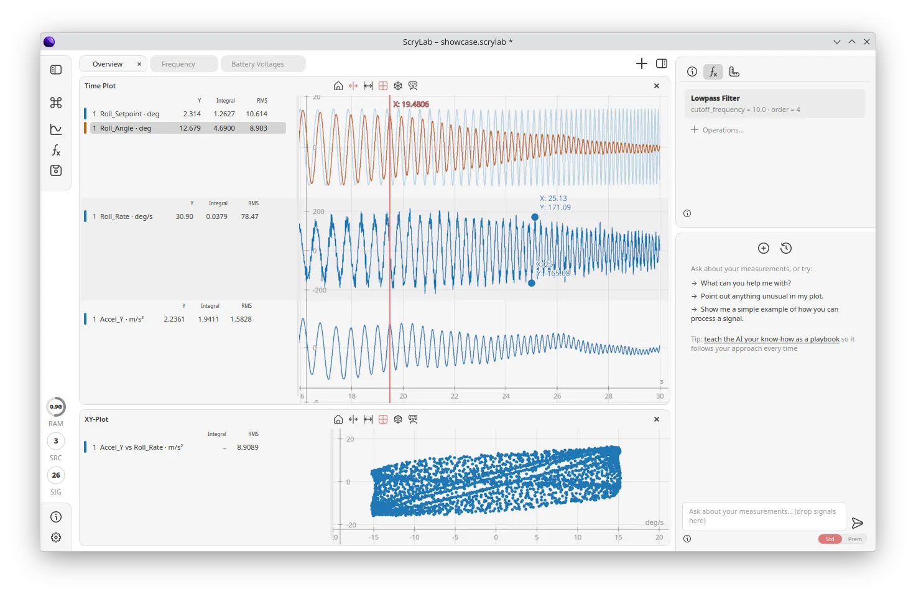
Task: Click fit-width icon in XY-Plot toolbar
Action: (368, 419)
